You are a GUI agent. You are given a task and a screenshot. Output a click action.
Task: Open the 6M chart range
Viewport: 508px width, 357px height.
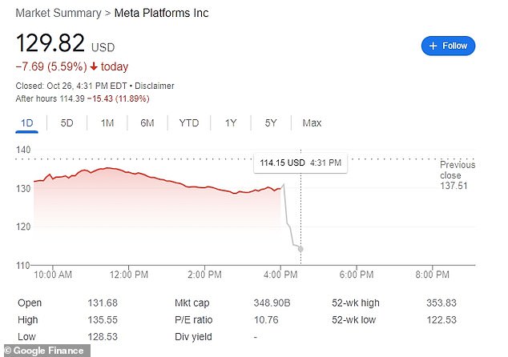pyautogui.click(x=147, y=122)
